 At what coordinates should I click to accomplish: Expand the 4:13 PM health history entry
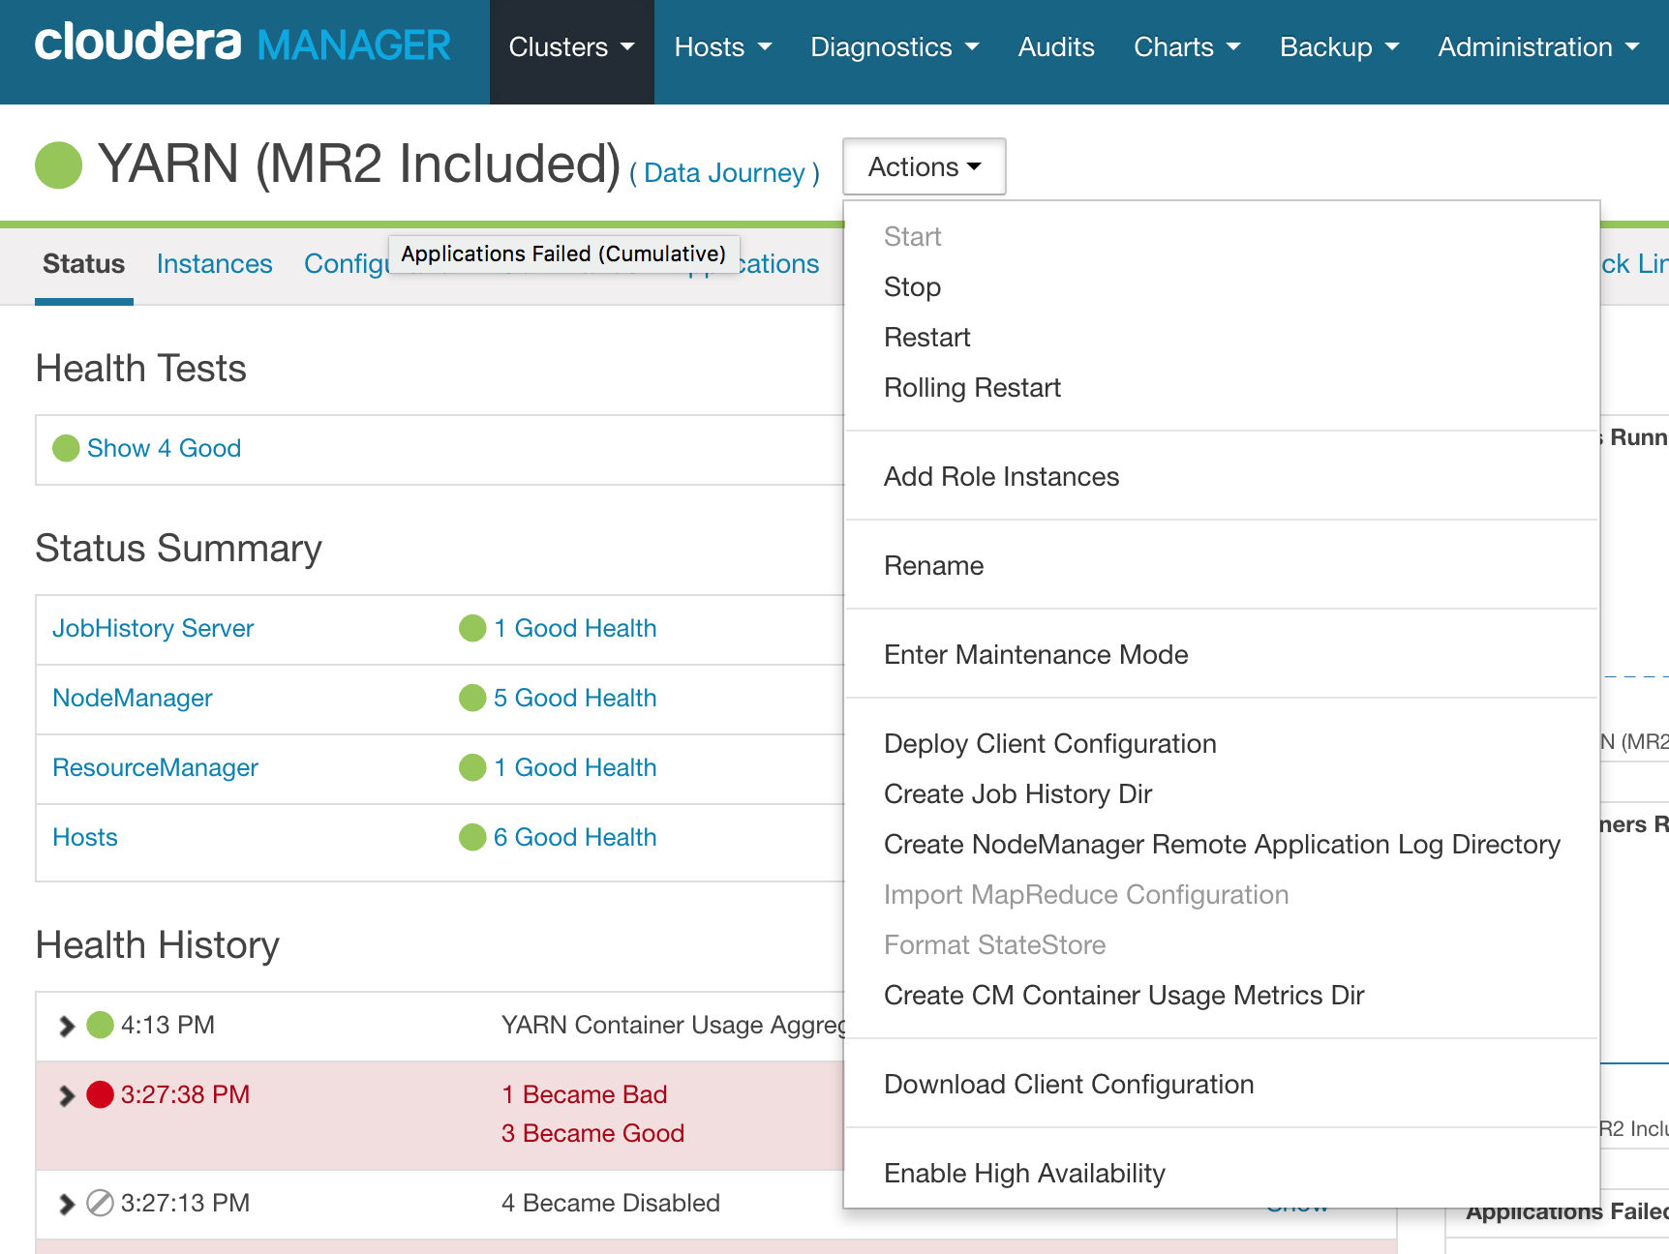65,1025
